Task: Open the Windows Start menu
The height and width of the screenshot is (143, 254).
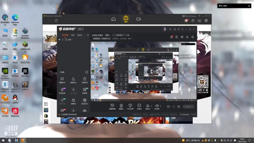Action: point(3,140)
